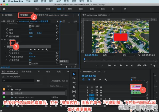Toggle the timeline Snap magnet
Screen dimensions: 159x112
tap(89, 80)
